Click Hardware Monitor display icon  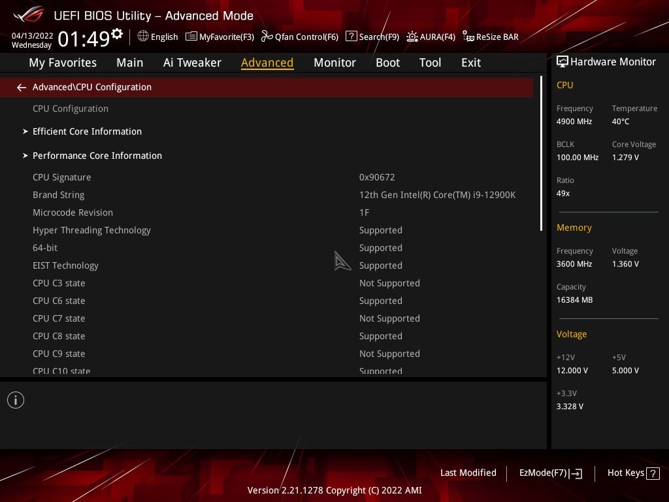tap(563, 62)
